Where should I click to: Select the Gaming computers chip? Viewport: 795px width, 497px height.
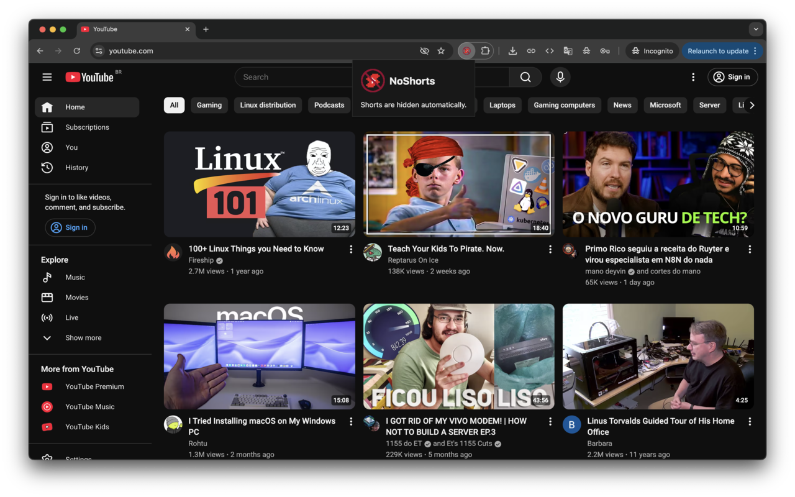click(565, 105)
